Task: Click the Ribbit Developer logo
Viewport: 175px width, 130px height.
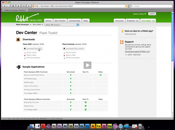Action: pyautogui.click(x=29, y=18)
